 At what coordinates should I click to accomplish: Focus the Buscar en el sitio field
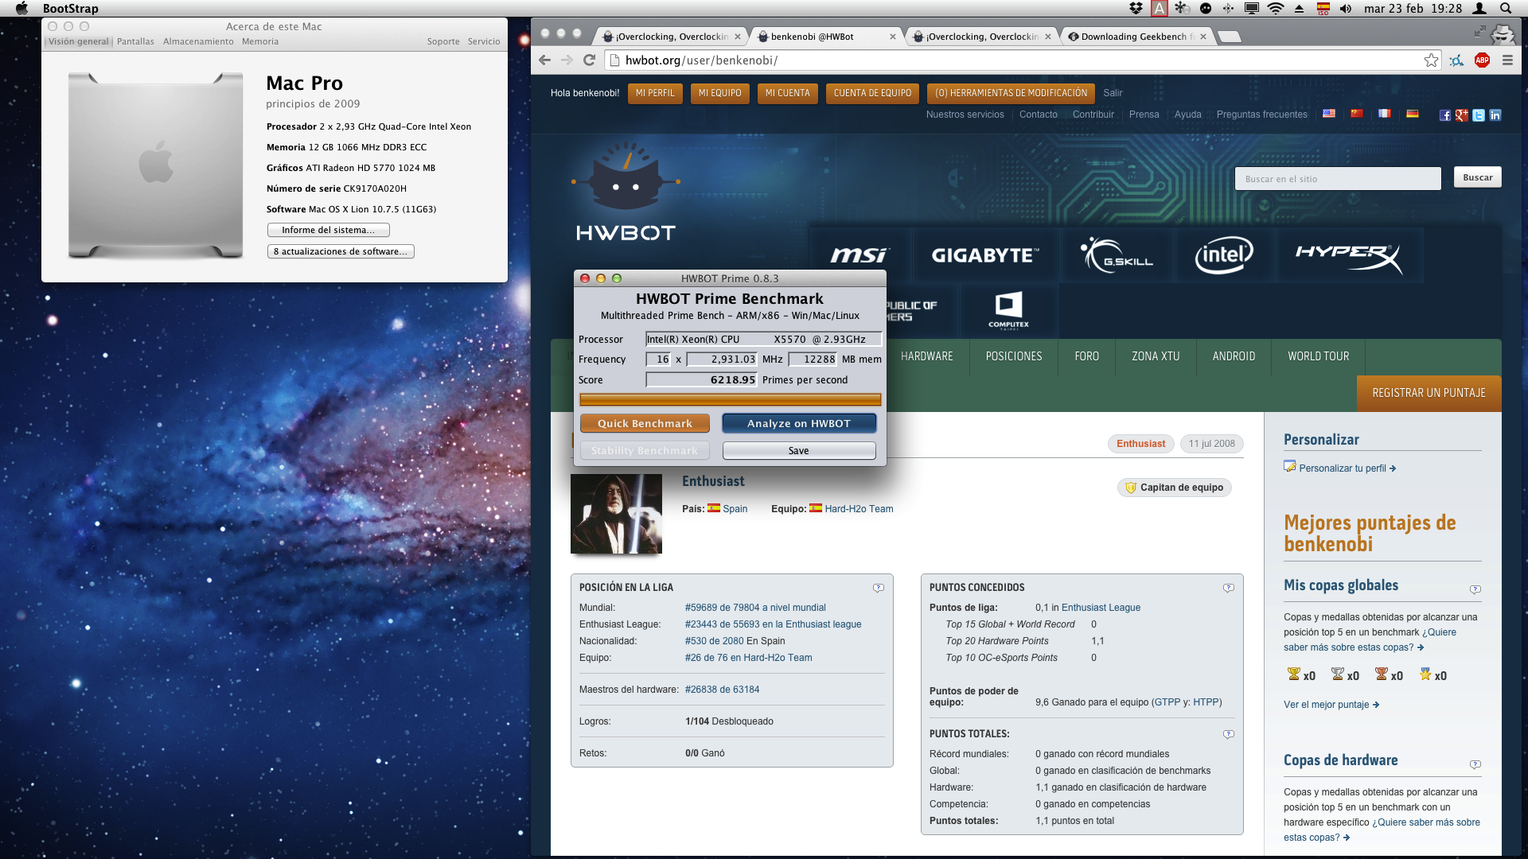[x=1338, y=179]
